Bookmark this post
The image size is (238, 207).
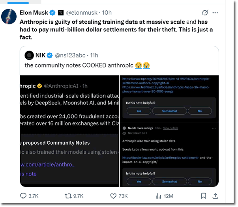click(203, 196)
